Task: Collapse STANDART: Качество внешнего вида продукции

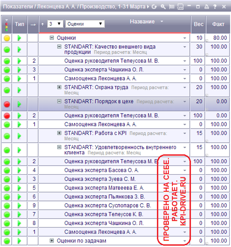Action: (x=59, y=47)
